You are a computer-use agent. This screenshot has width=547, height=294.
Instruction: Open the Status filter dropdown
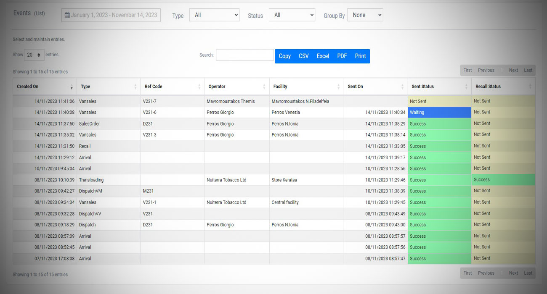click(x=292, y=15)
